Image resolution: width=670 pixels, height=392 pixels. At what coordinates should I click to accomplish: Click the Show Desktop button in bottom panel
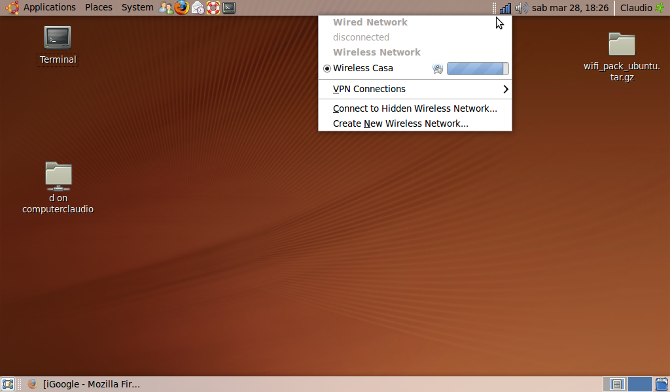click(8, 384)
